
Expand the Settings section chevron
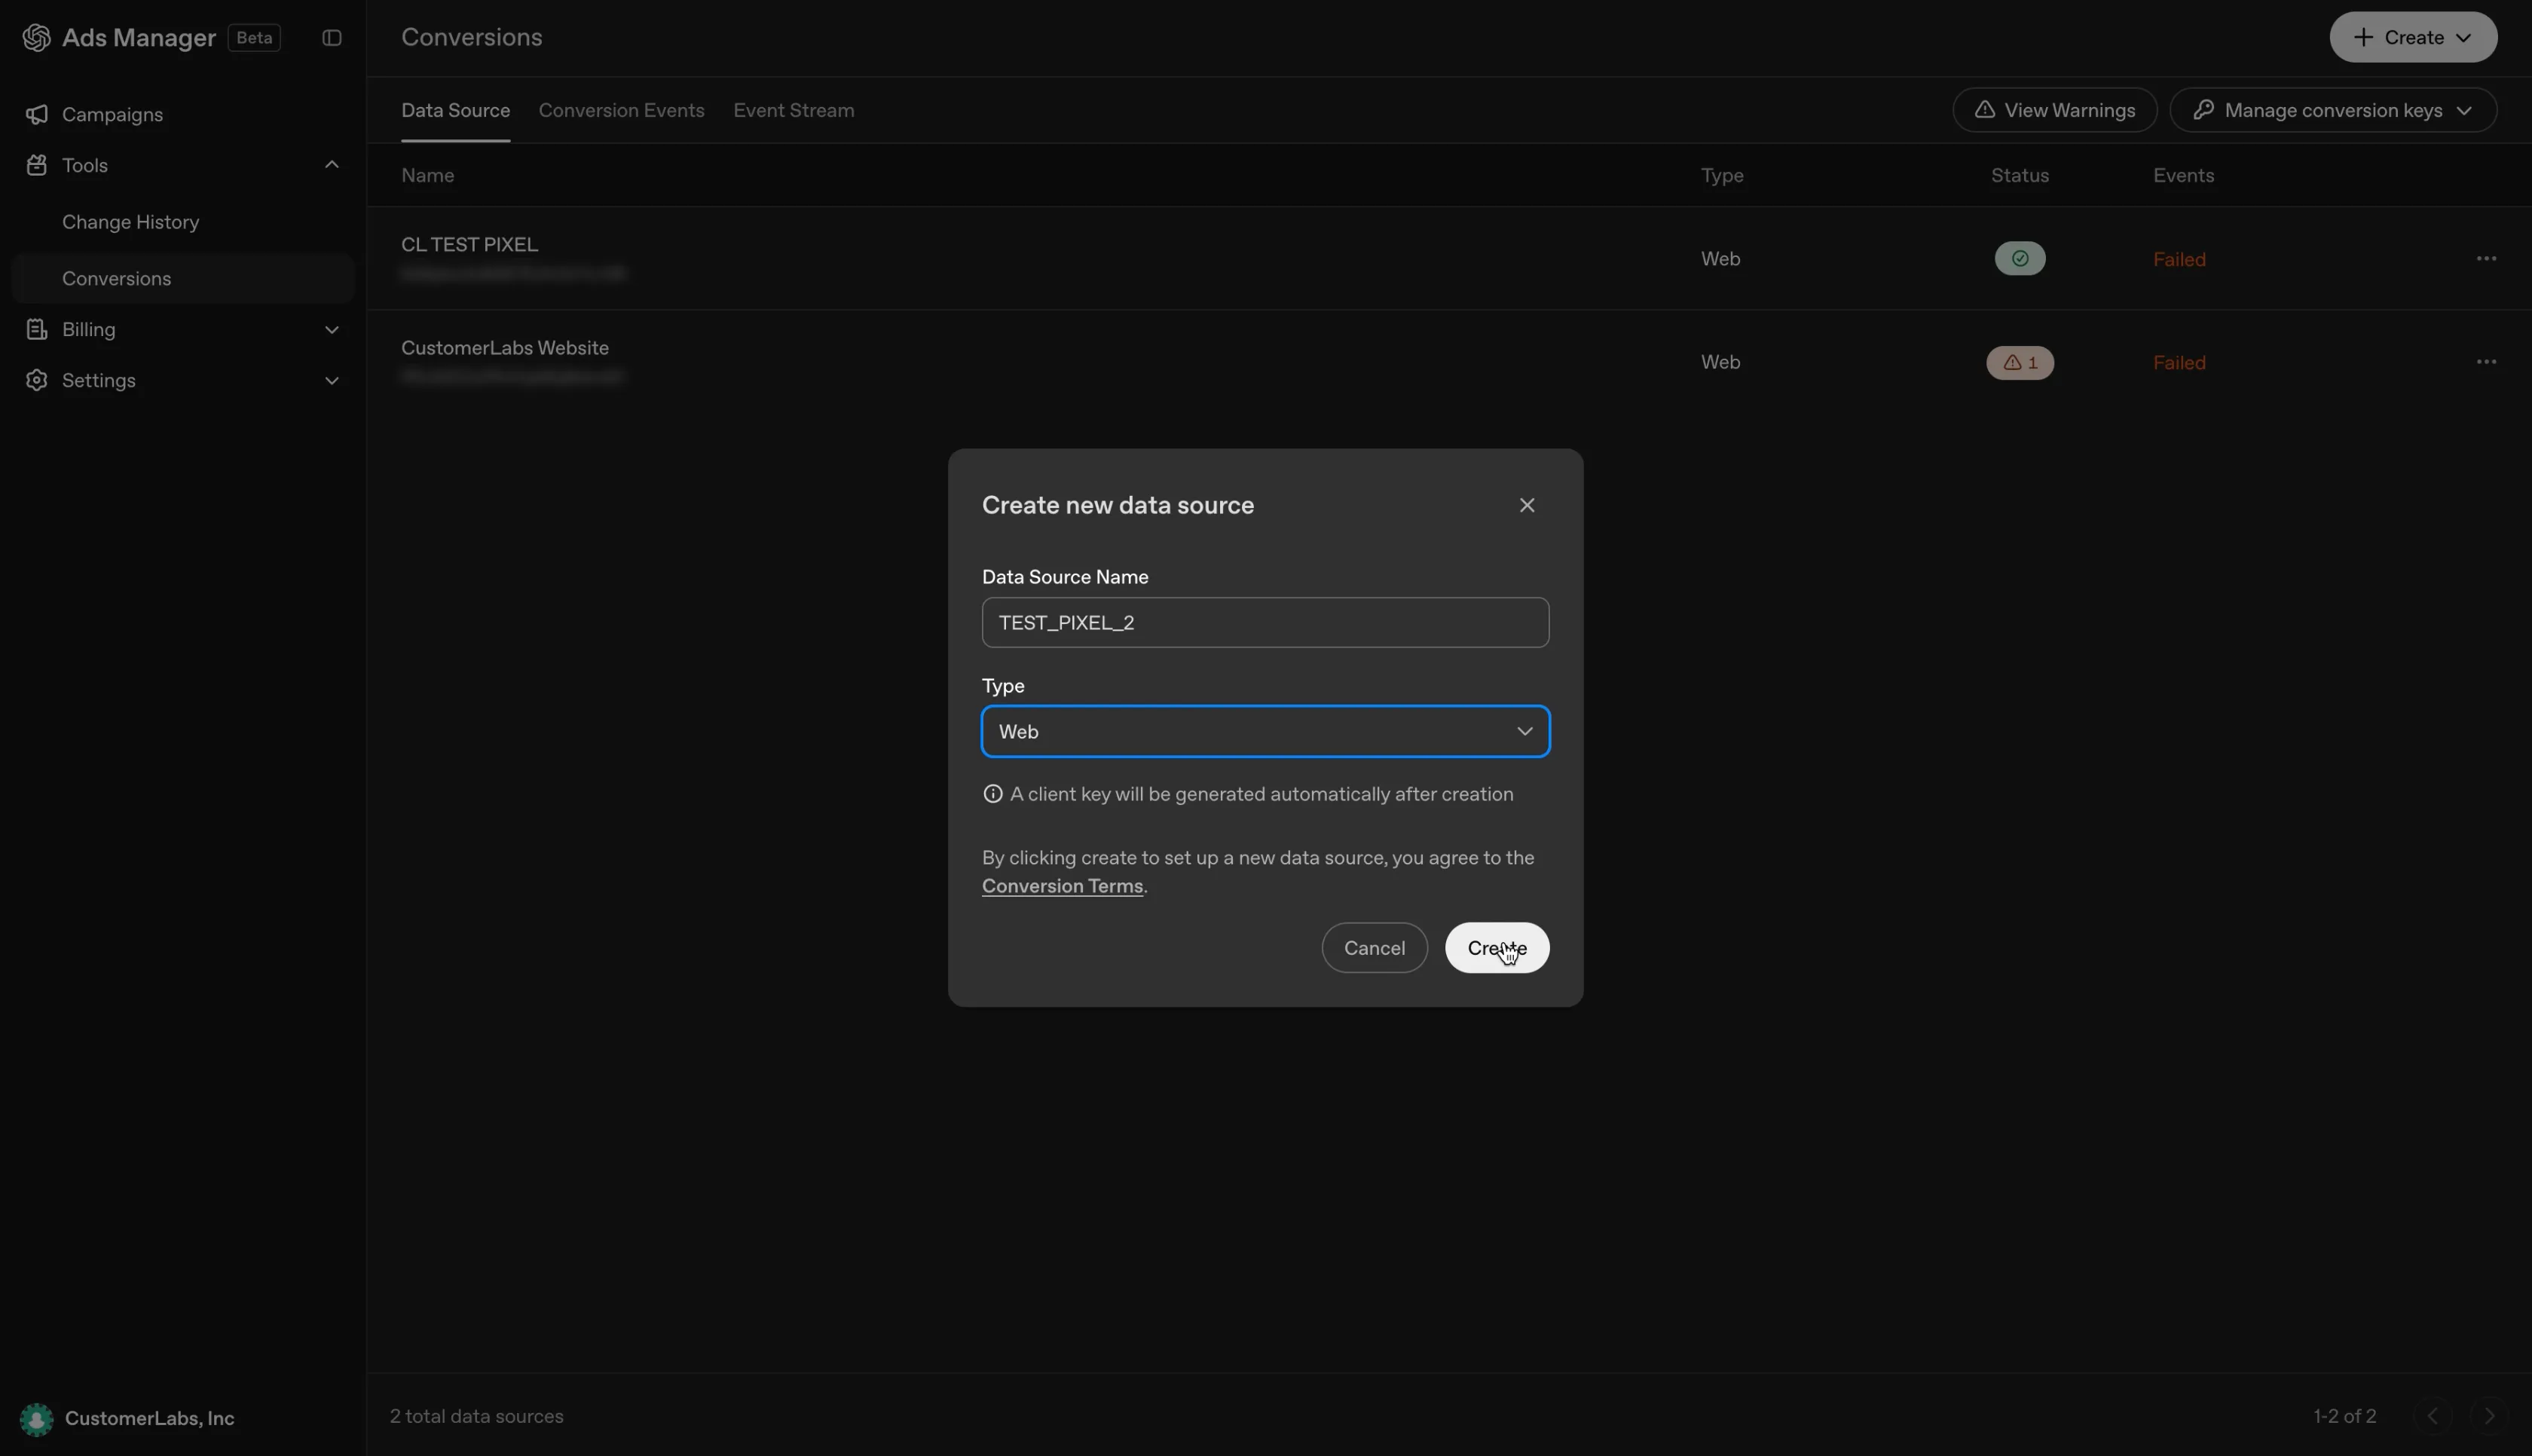[332, 381]
